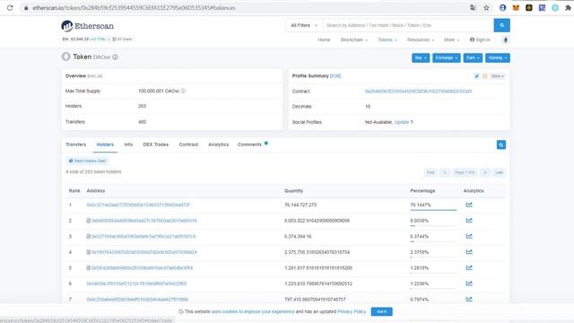
Task: Click the Last page pagination button
Action: (499, 172)
